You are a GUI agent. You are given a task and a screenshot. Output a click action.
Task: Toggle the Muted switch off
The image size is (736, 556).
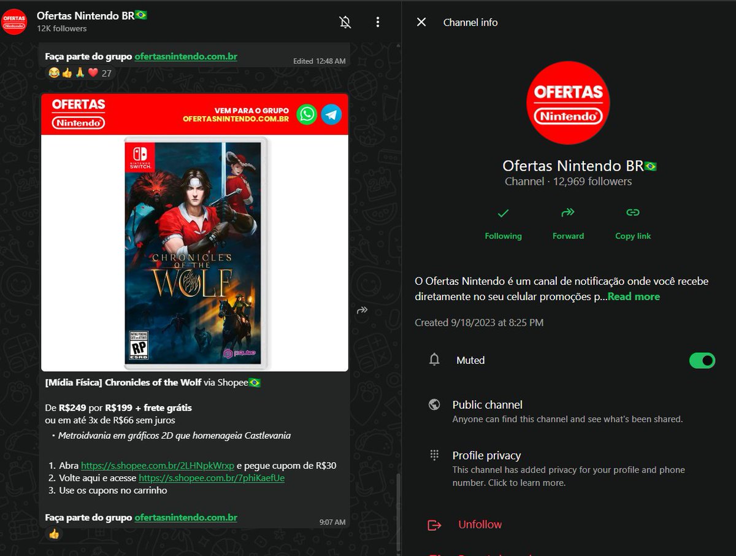[x=702, y=360]
